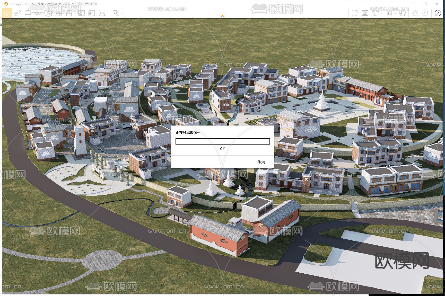Expand the navigation mode dropdown arrow
The width and height of the screenshot is (445, 296).
(395, 13)
